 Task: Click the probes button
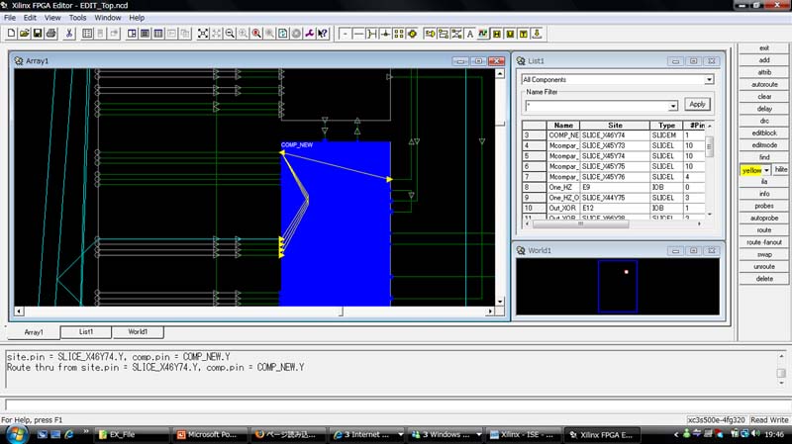763,206
